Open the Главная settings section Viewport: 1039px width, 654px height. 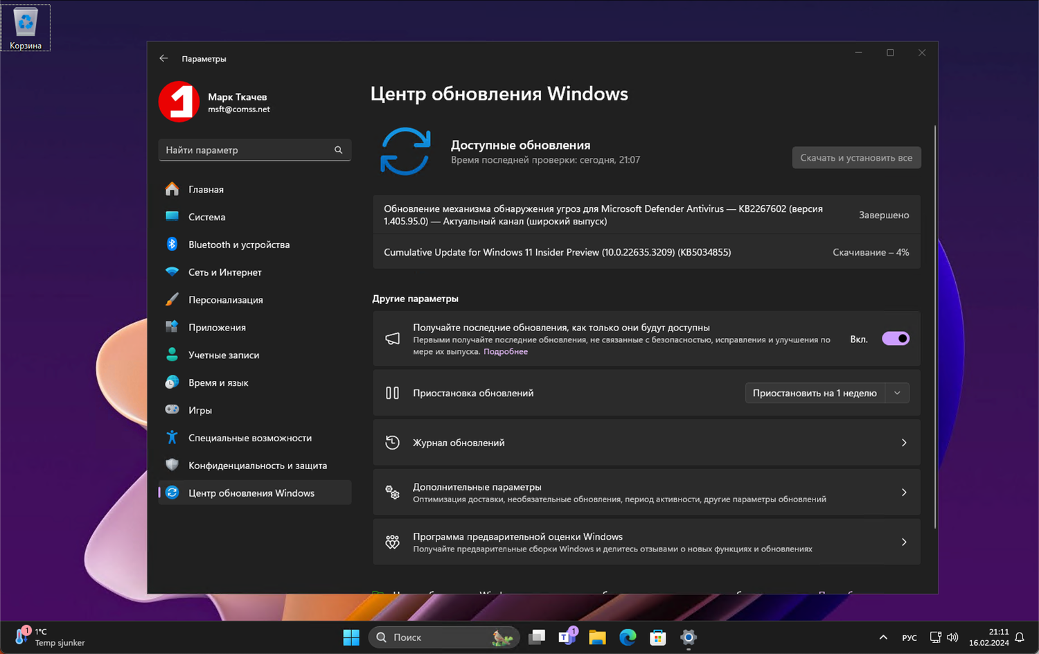pyautogui.click(x=255, y=189)
